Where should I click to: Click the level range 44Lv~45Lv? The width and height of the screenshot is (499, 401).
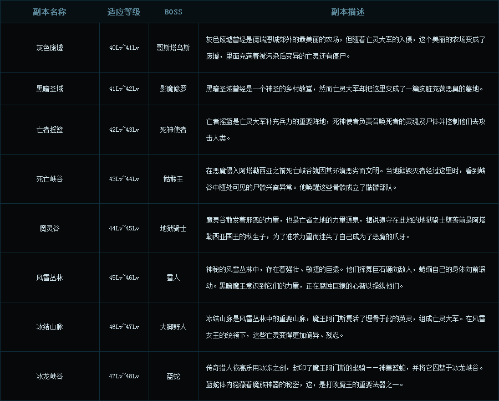[124, 228]
